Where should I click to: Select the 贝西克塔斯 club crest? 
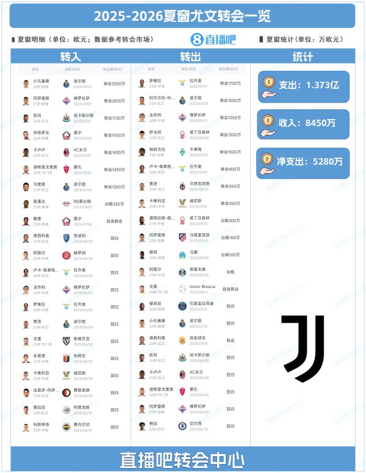tap(182, 186)
